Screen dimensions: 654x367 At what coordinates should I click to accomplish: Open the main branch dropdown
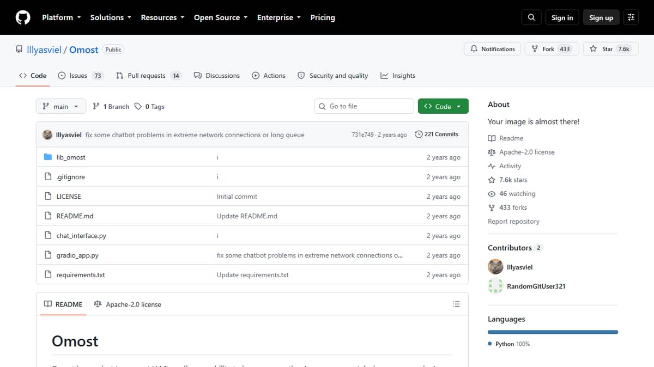point(61,106)
